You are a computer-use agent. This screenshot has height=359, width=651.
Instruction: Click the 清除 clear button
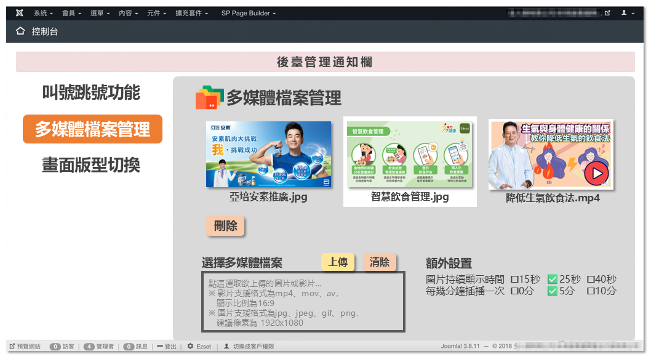(x=380, y=262)
